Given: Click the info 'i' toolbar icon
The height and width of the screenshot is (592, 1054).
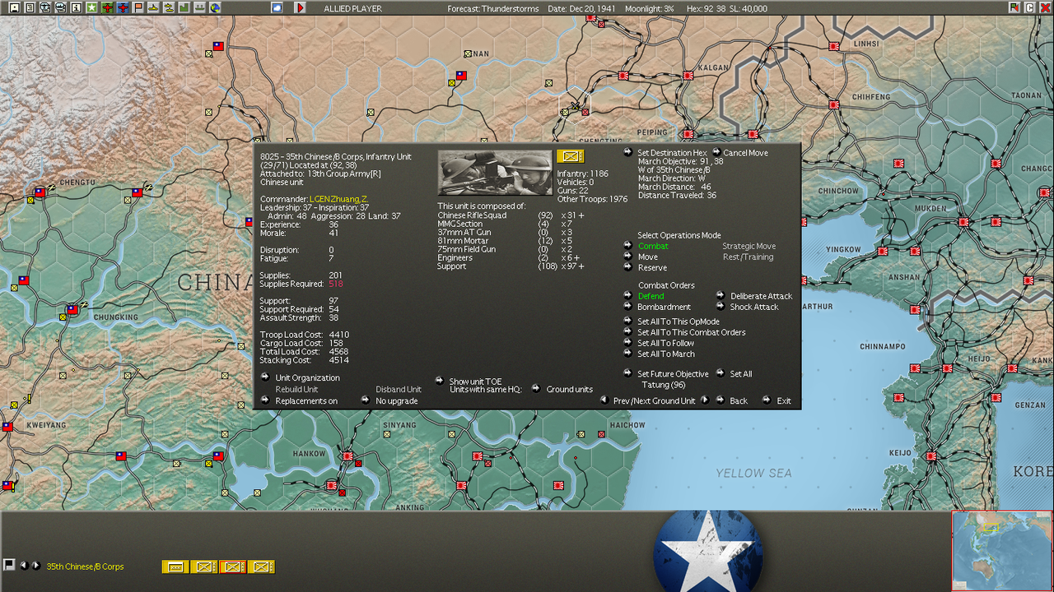Looking at the screenshot, I should (x=77, y=7).
